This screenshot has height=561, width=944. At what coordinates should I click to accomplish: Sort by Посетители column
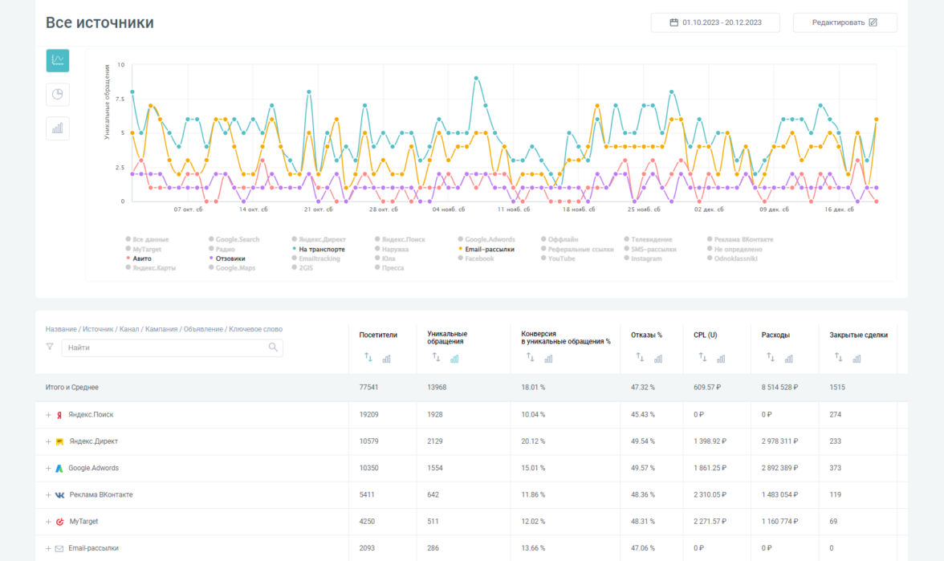click(x=368, y=358)
